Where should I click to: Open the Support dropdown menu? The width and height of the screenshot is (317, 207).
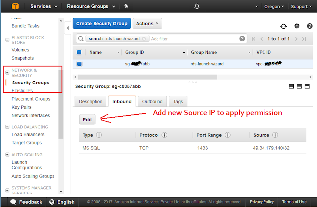point(301,6)
